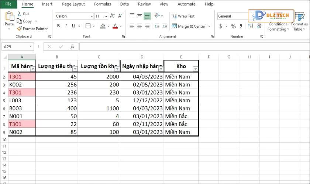Expand Copy options arrow
Screen dimensions: 310x184
[x=36, y=21]
